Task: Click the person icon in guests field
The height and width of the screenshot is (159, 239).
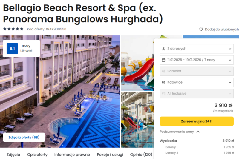Action: click(163, 49)
